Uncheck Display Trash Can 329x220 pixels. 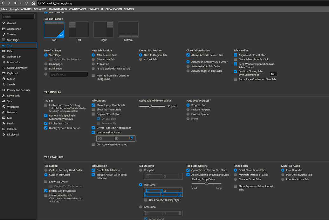coord(45,123)
